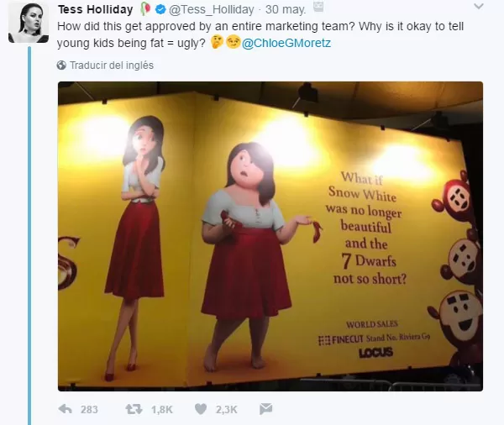Click the "30 may." tweet timestamp

tap(286, 9)
